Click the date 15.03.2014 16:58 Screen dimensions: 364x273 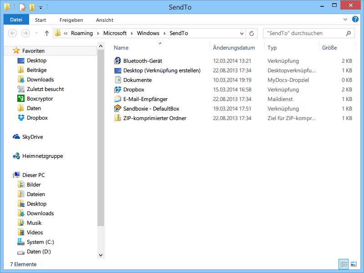point(232,89)
